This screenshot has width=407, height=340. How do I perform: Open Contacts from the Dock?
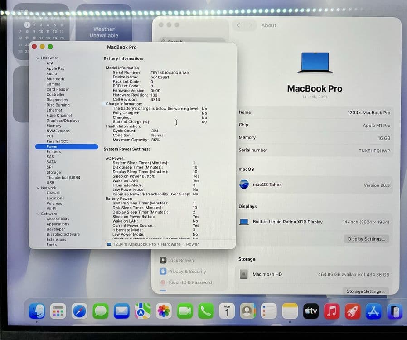[x=247, y=311]
